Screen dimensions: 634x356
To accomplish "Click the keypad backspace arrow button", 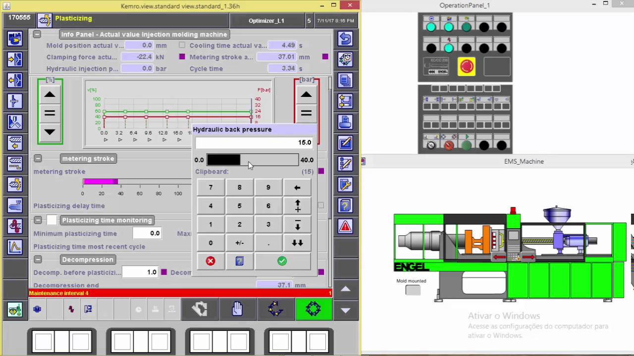I will pyautogui.click(x=297, y=187).
